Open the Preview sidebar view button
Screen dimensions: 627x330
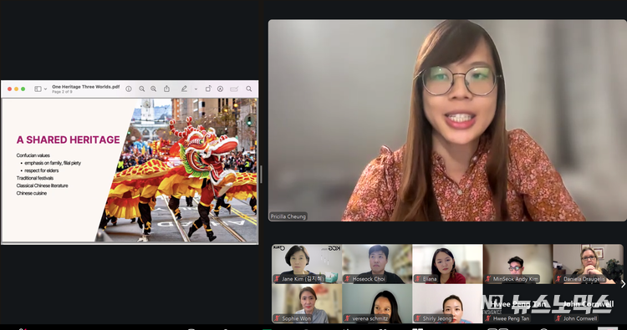pyautogui.click(x=38, y=89)
